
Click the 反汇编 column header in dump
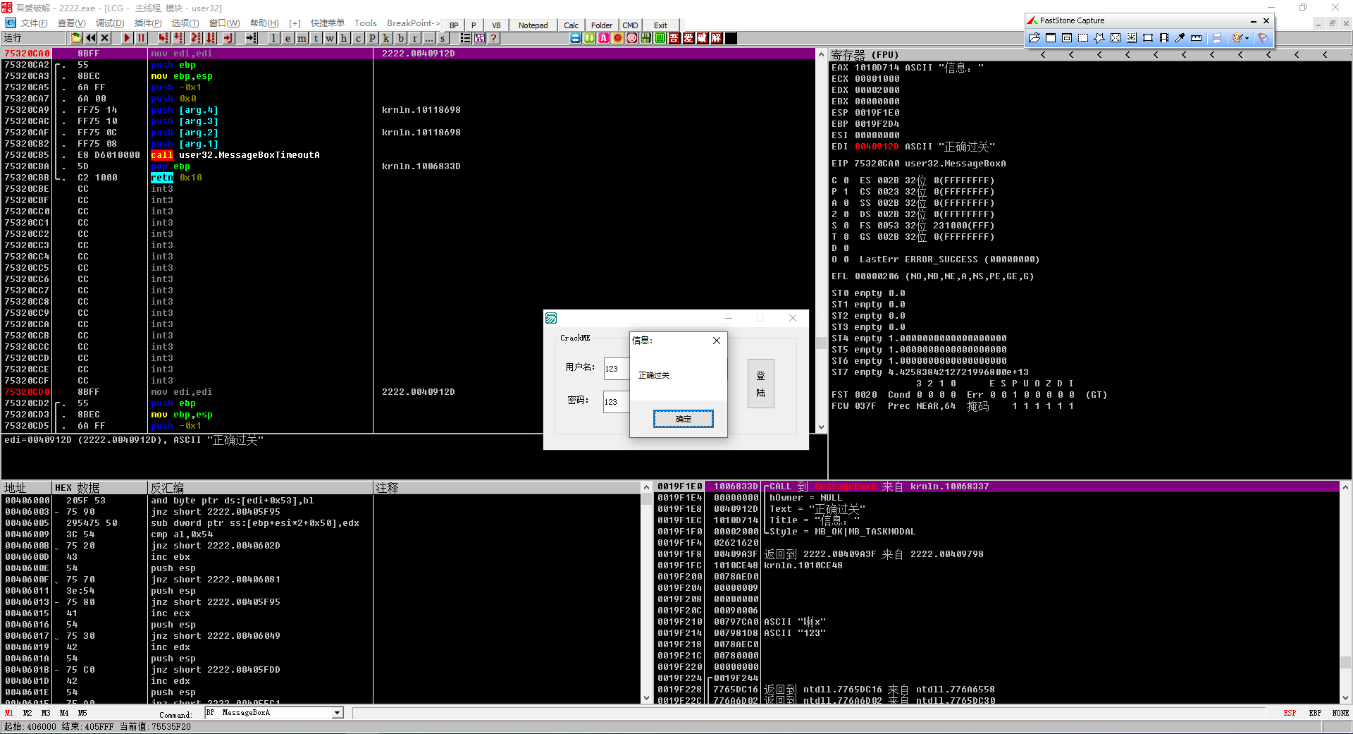point(260,488)
